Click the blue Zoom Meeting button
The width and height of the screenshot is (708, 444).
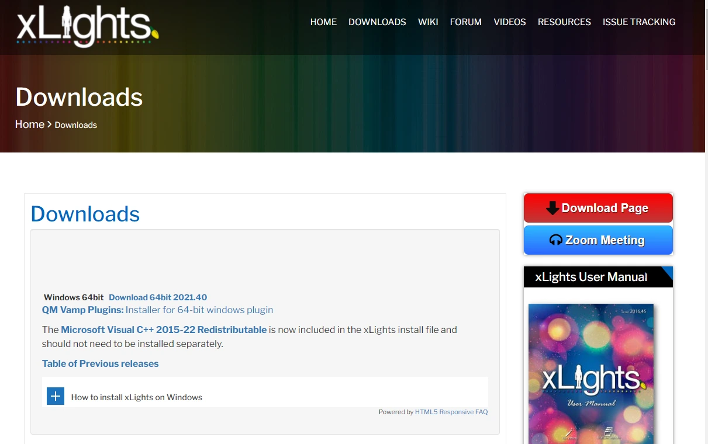coord(598,240)
